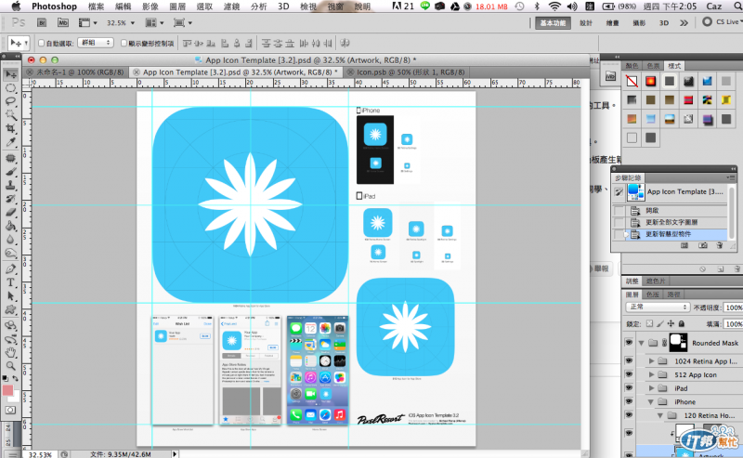Screen dimensions: 743x458
Task: Switch to the 設計 workspace
Action: (586, 22)
